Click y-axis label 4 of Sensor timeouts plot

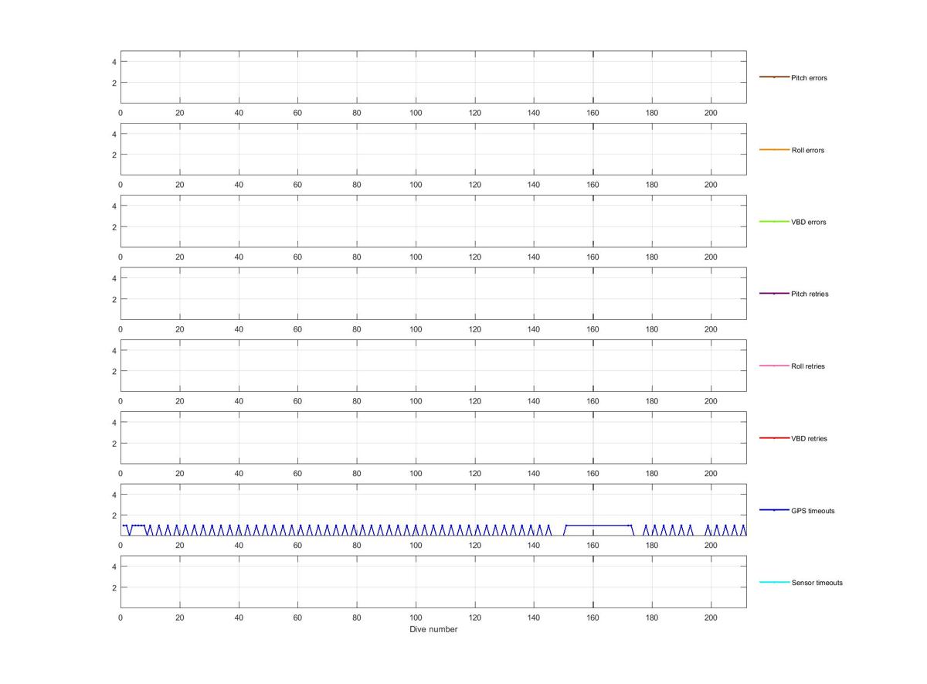[114, 567]
